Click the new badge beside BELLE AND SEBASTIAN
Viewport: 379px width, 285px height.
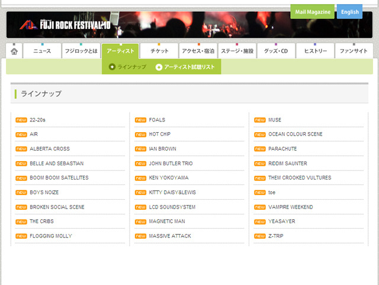click(x=21, y=164)
